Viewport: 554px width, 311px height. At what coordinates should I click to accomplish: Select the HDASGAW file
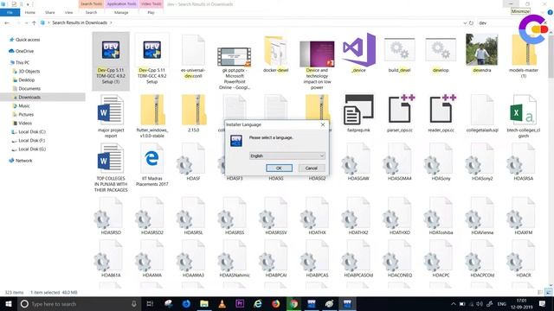click(358, 162)
